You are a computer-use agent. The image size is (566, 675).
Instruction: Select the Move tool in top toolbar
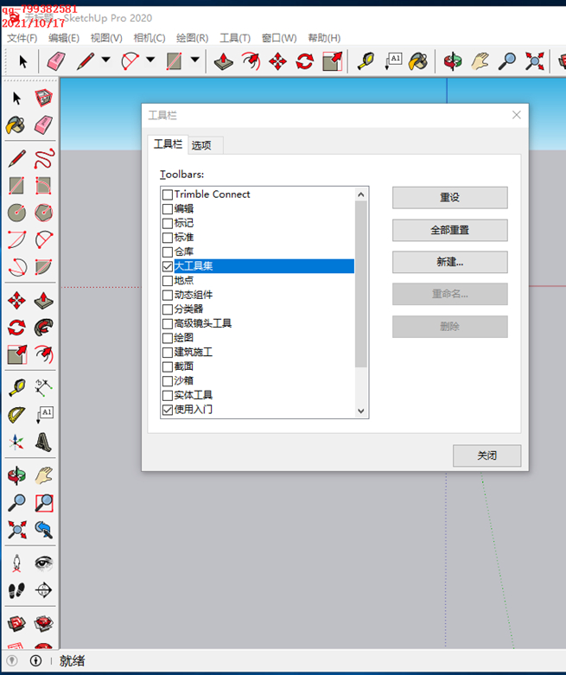[x=278, y=61]
